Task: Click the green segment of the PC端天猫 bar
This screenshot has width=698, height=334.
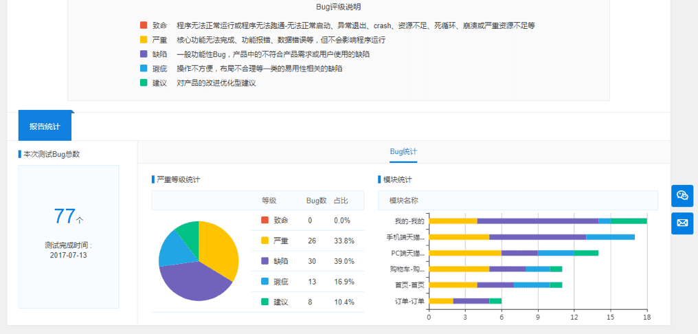Action: coord(586,253)
